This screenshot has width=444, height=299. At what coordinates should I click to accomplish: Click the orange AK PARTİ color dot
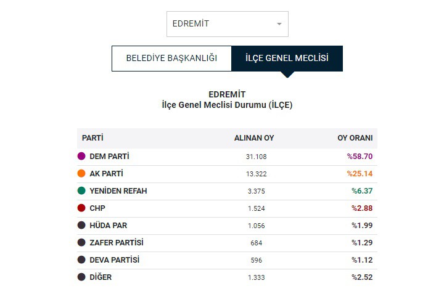(x=81, y=173)
